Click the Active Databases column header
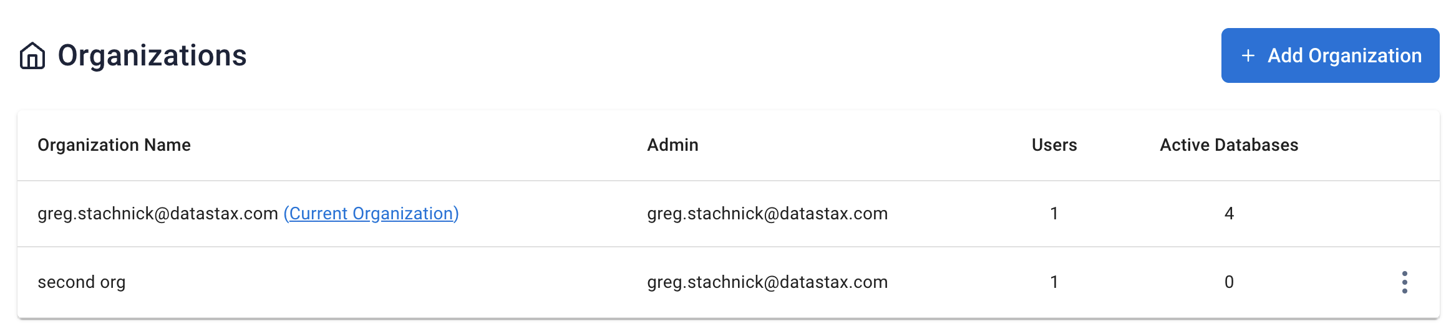The height and width of the screenshot is (329, 1446). click(1229, 145)
